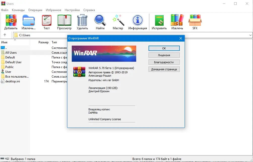This screenshot has height=162, width=253.
Task: Click the drive icon in the status bar
Action: [x=2, y=159]
